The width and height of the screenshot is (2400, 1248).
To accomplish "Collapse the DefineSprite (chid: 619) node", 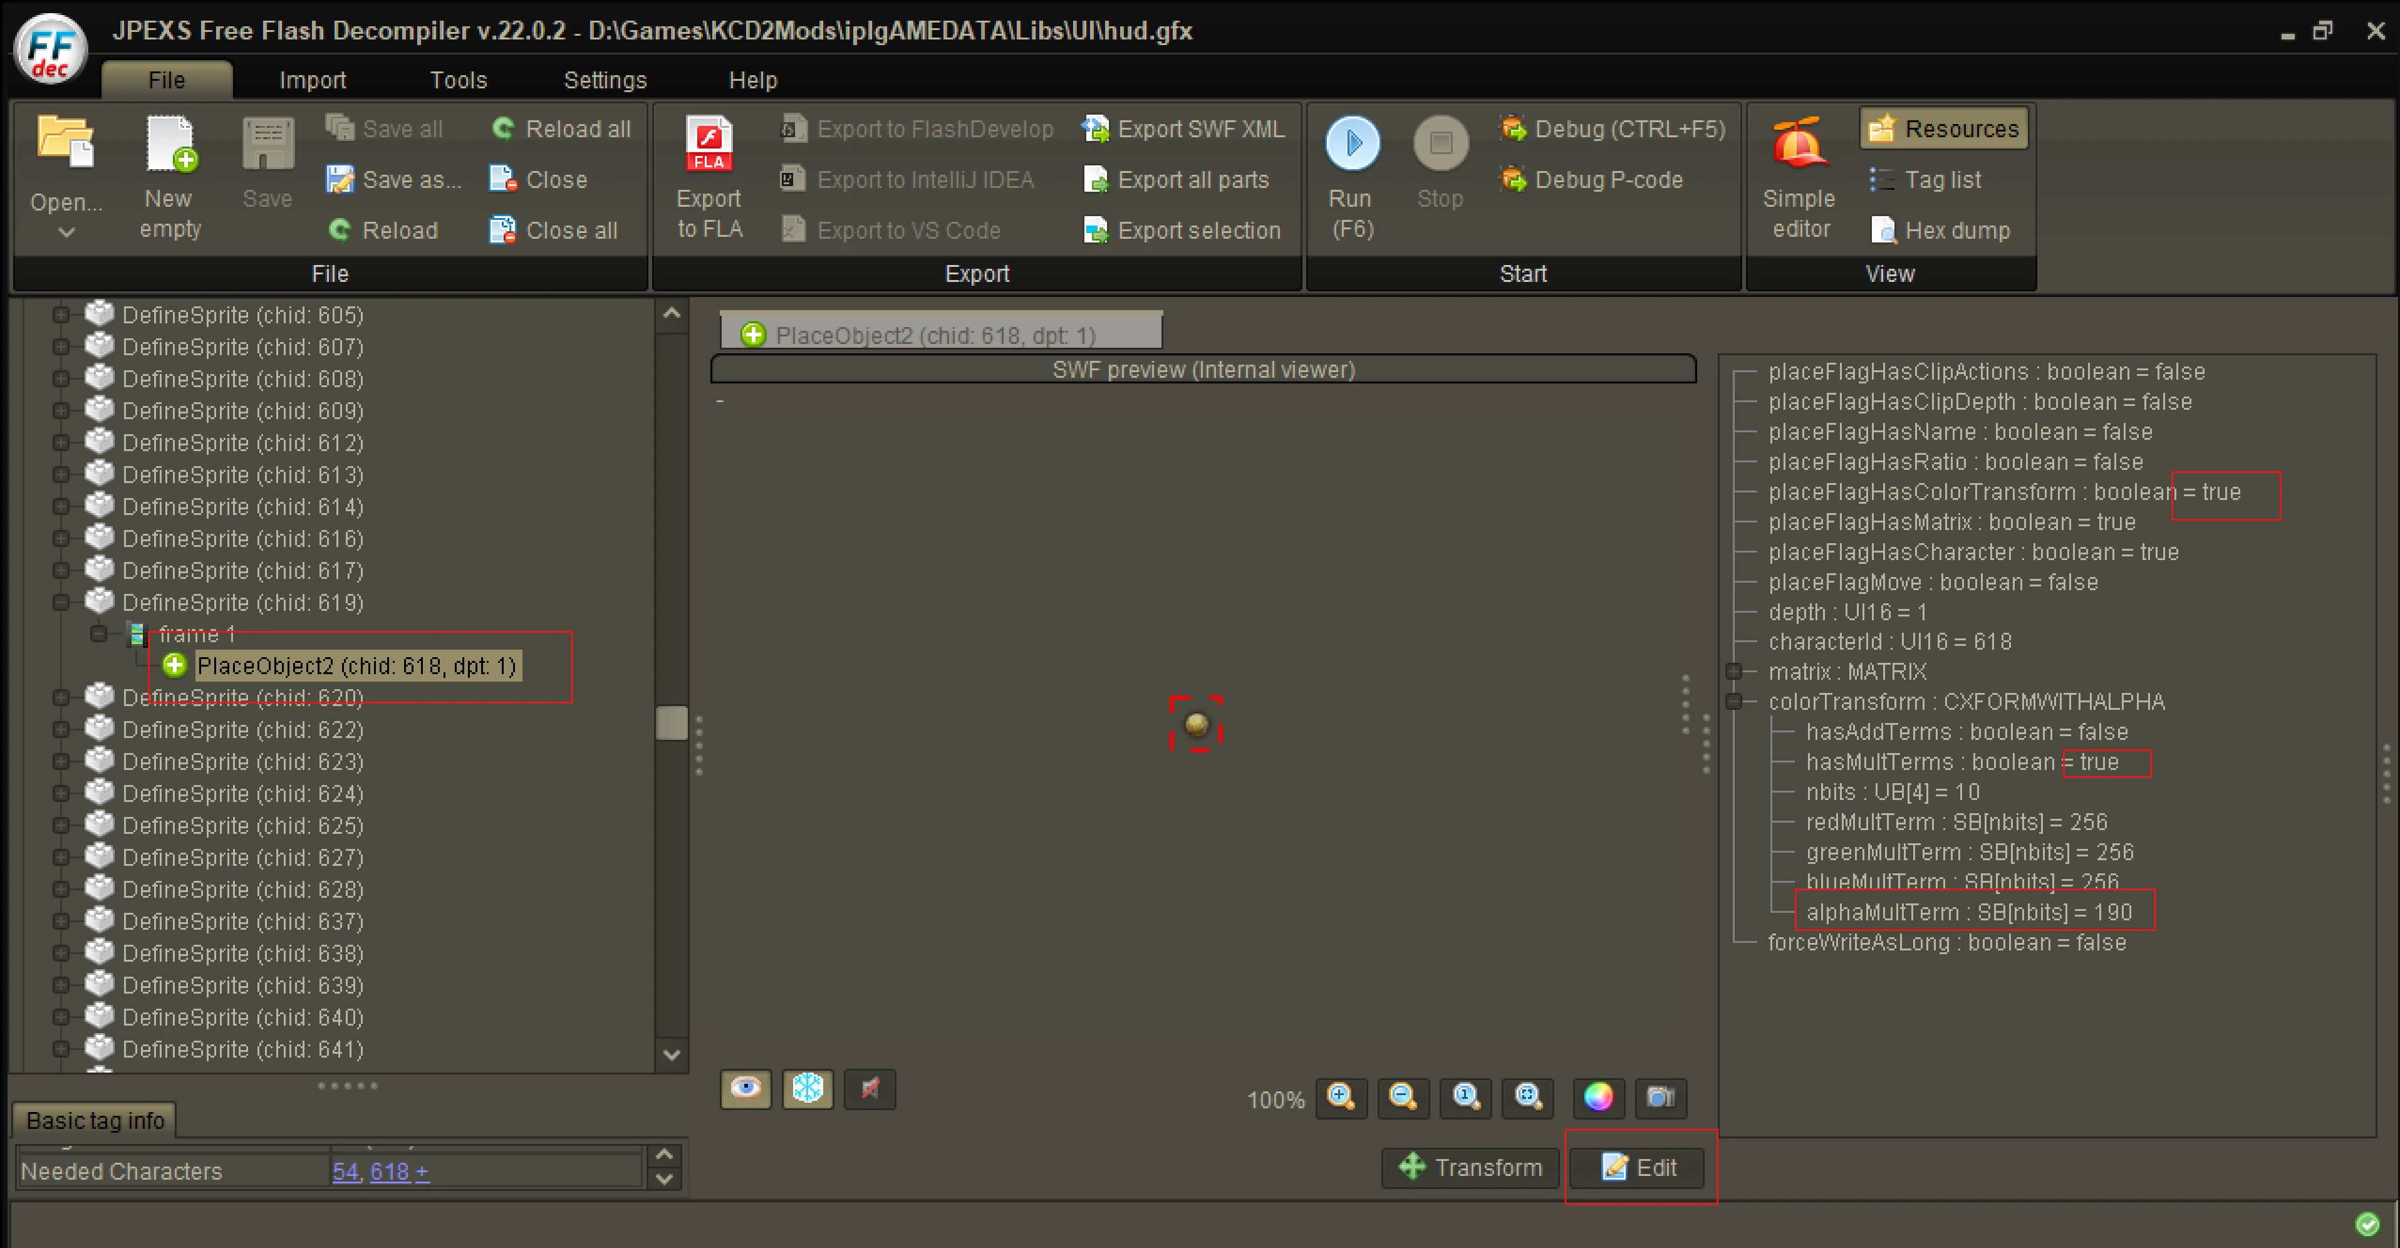I will (61, 603).
